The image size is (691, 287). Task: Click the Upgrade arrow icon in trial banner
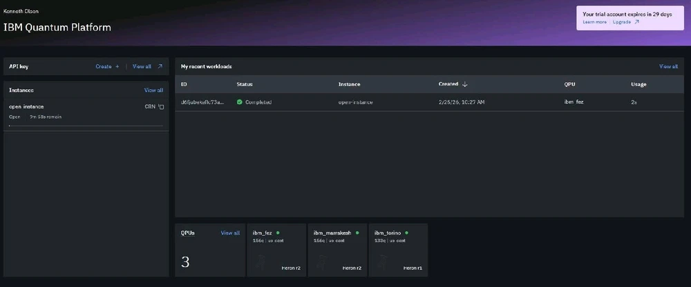[636, 22]
